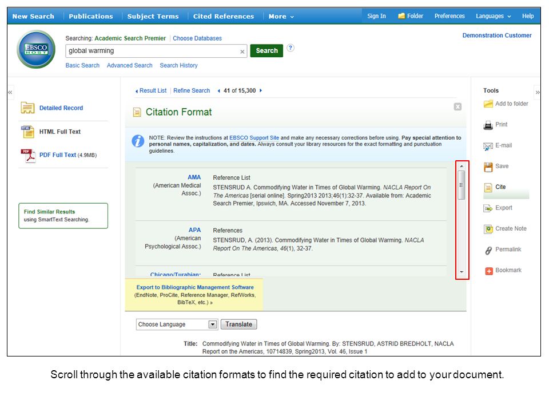
Task: Click the Detailed Record icon
Action: (27, 108)
